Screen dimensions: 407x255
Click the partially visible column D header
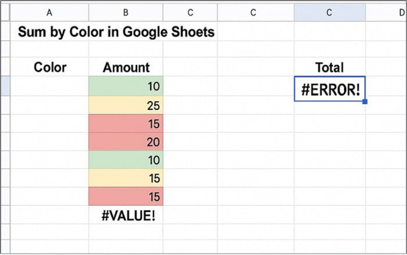[x=388, y=13]
